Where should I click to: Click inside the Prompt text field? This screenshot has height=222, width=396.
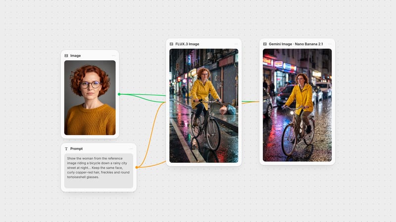pyautogui.click(x=99, y=171)
